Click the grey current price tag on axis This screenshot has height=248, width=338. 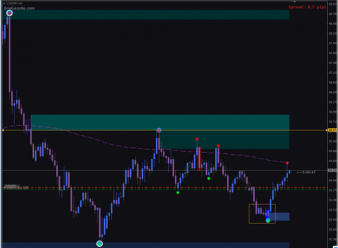333,171
